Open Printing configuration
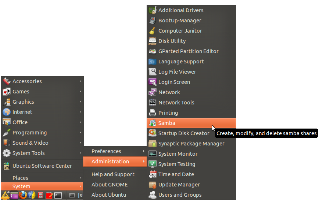This screenshot has height=200, width=319. pos(191,113)
